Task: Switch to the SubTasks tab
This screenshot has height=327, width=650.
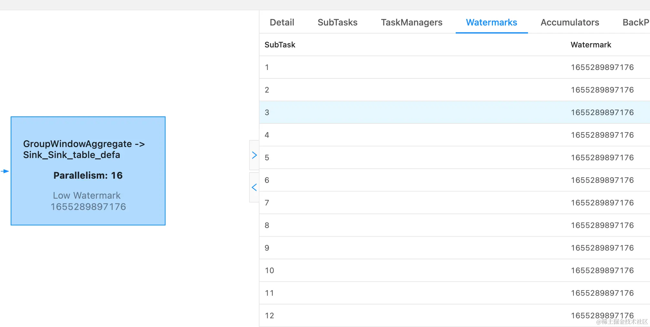Action: 337,22
